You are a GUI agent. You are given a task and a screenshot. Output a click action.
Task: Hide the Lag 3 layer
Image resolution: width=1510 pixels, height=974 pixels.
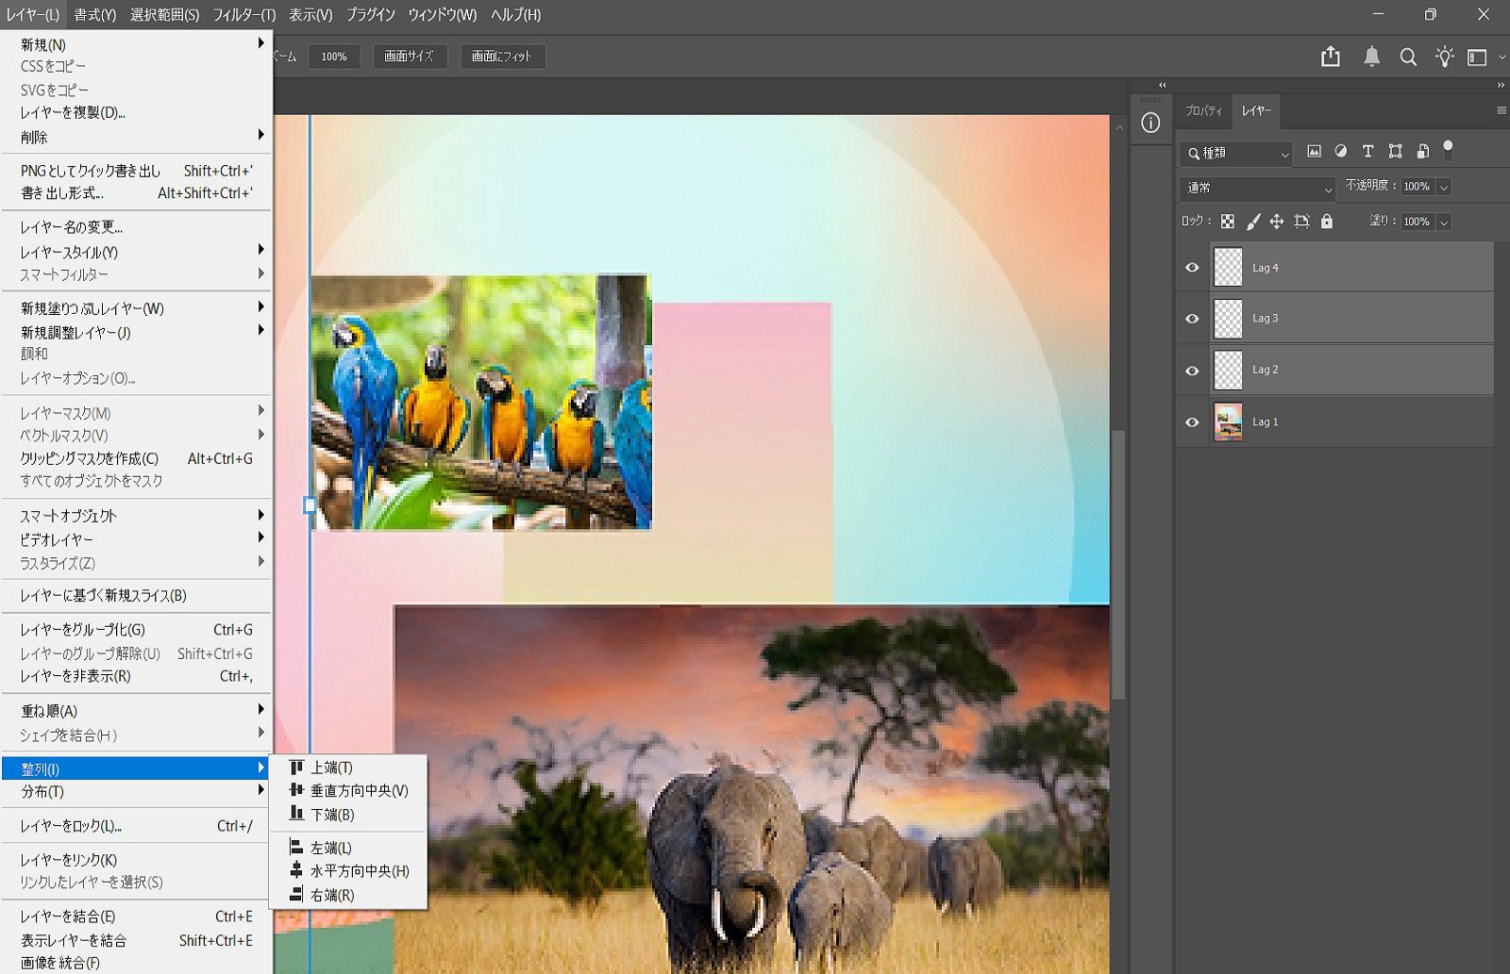click(x=1192, y=319)
